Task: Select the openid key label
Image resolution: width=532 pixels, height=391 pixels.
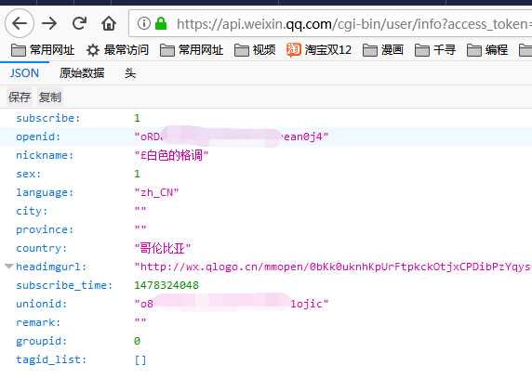Action: pyautogui.click(x=38, y=137)
